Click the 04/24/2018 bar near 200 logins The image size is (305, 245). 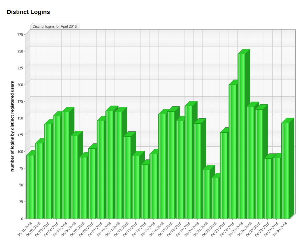point(233,151)
